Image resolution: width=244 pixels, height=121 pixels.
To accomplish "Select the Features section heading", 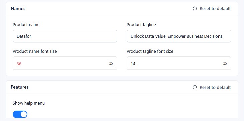I will (x=20, y=87).
